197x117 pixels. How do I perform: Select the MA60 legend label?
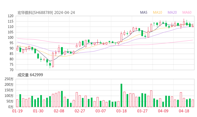pos(187,12)
